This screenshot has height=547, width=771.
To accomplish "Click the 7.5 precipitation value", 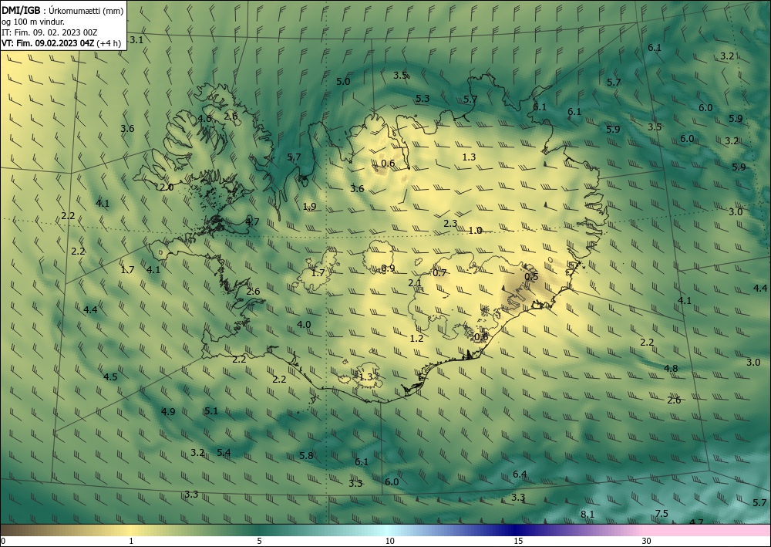I will pyautogui.click(x=662, y=514).
